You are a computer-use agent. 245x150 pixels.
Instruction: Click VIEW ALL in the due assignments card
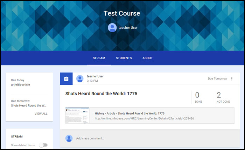[x=41, y=114]
